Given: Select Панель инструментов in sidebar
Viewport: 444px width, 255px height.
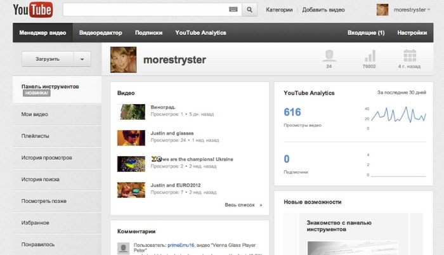Looking at the screenshot, I should [x=57, y=89].
